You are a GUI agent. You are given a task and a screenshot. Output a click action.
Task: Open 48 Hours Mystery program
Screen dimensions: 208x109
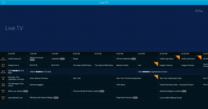(x=136, y=59)
